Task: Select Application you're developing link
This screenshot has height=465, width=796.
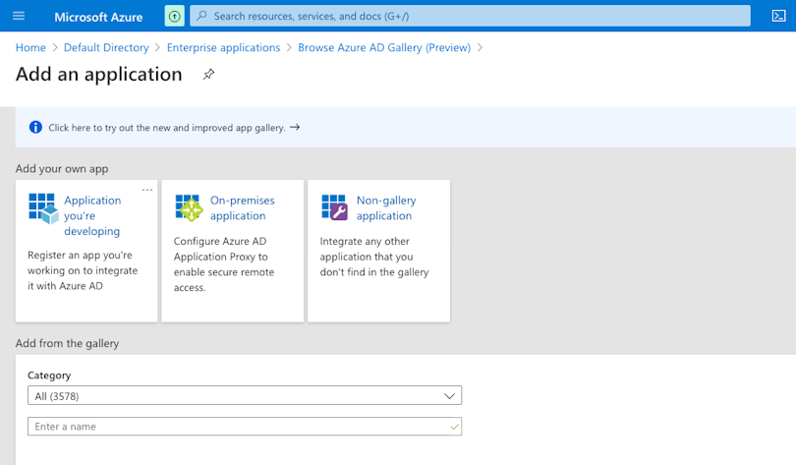Action: click(x=92, y=215)
